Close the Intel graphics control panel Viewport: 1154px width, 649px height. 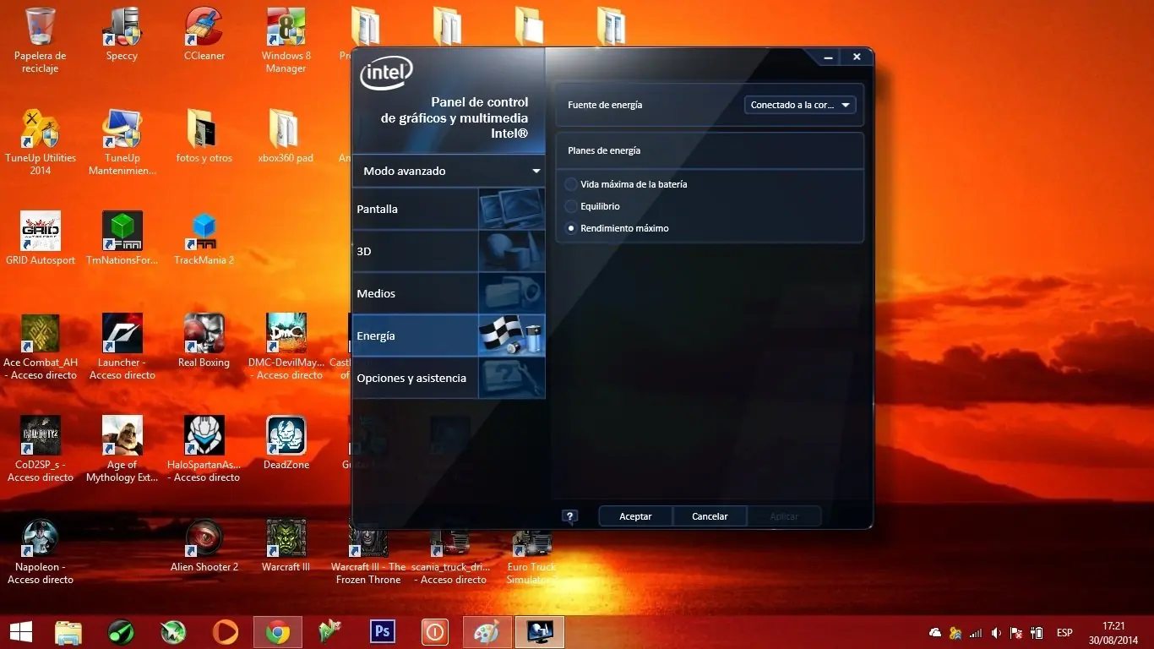(x=857, y=57)
